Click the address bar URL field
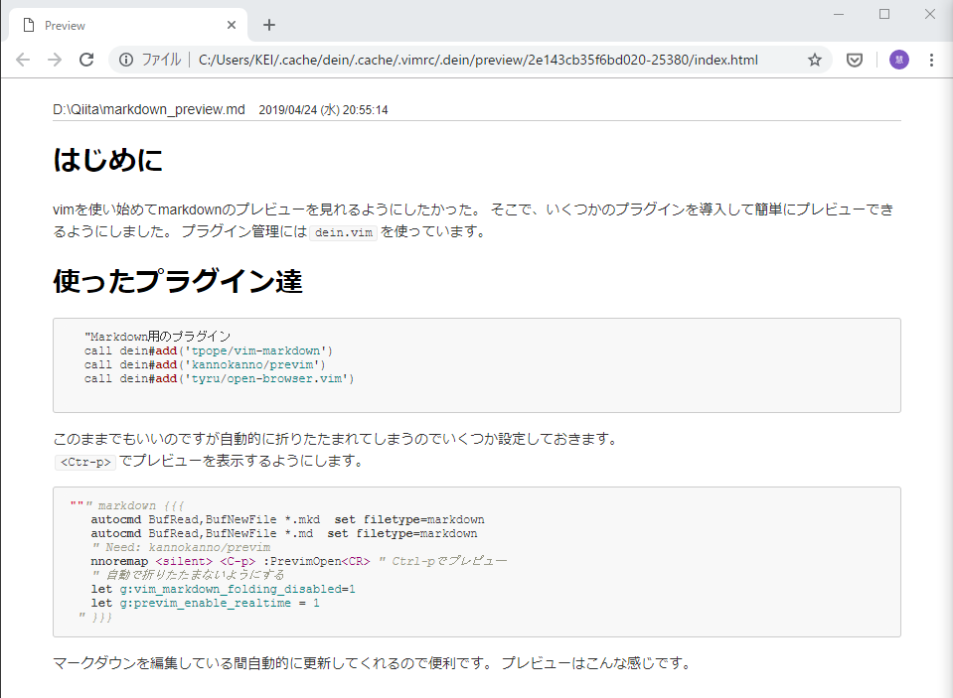The width and height of the screenshot is (953, 698). (x=477, y=60)
